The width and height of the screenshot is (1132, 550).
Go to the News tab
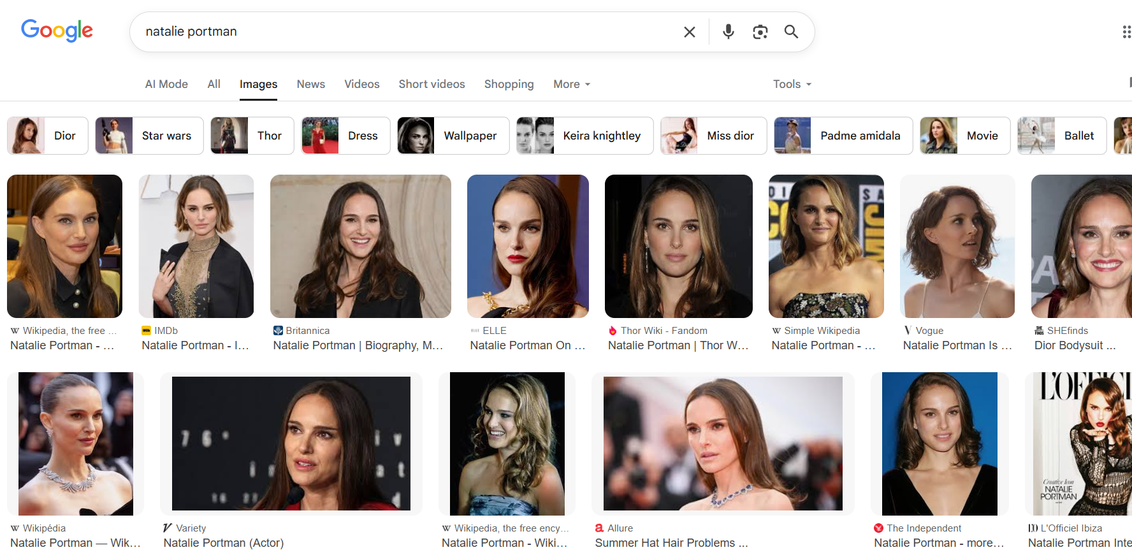311,84
